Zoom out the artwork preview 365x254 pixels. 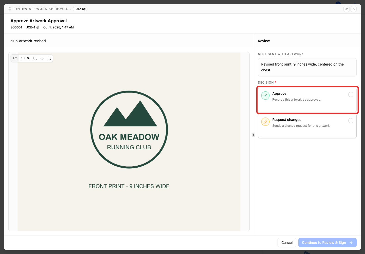35,58
